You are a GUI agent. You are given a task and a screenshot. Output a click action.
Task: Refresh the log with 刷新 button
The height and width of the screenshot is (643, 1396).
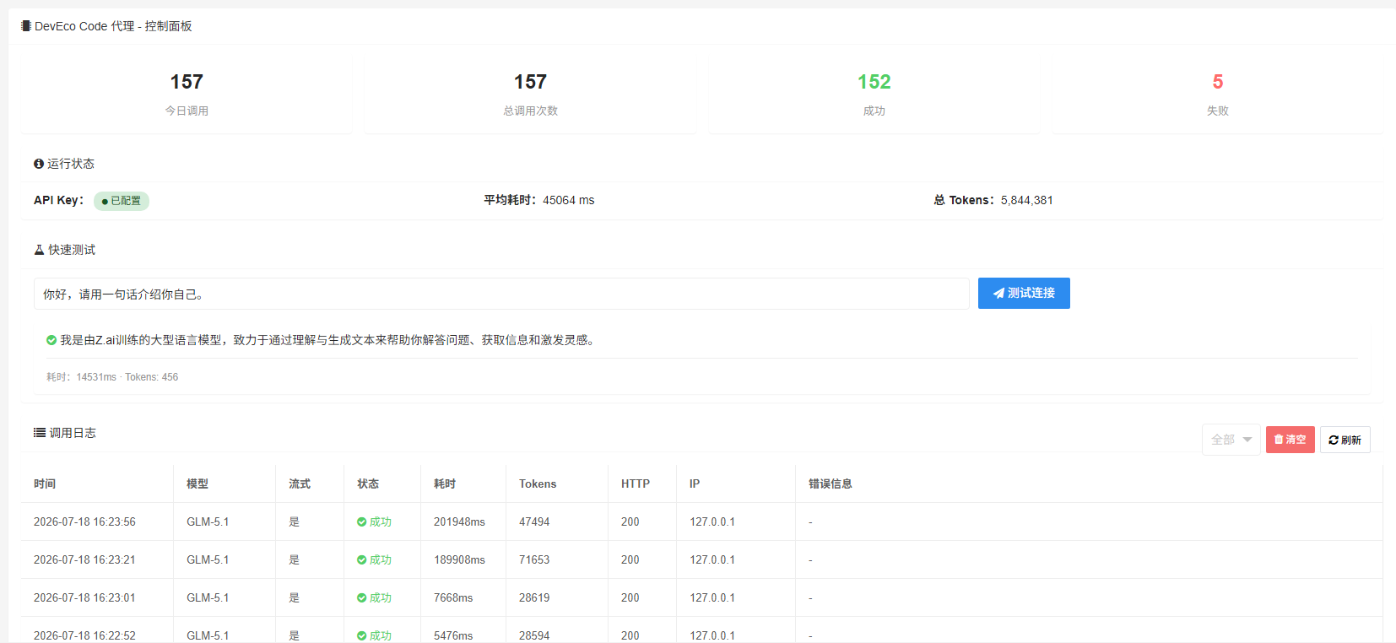[x=1345, y=440]
